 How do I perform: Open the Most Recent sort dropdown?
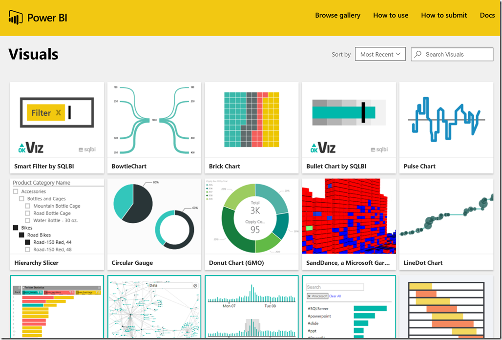click(x=380, y=54)
